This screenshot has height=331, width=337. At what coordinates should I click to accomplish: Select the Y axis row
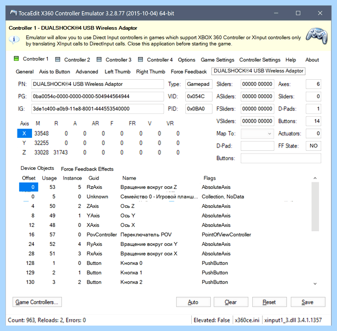[x=98, y=143]
